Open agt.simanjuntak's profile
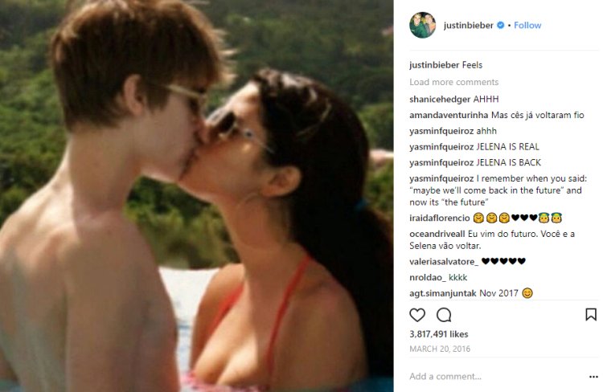 443,293
